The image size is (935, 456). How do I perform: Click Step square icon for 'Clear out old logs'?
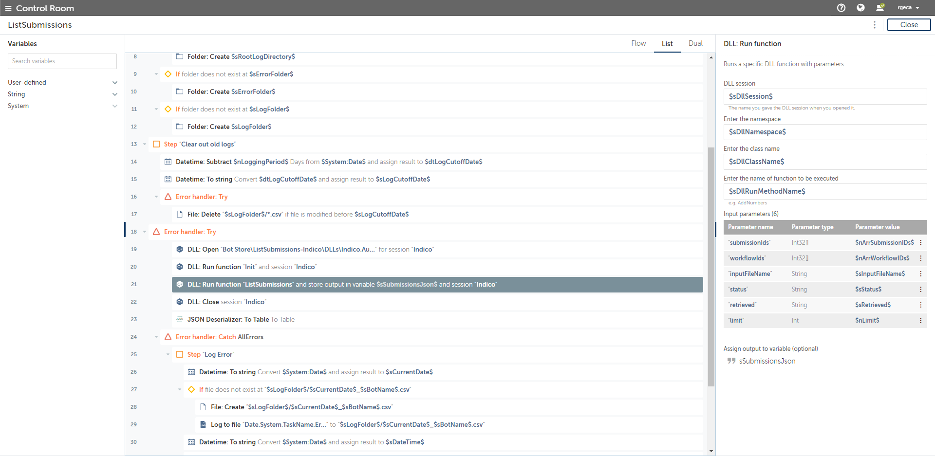pyautogui.click(x=156, y=144)
